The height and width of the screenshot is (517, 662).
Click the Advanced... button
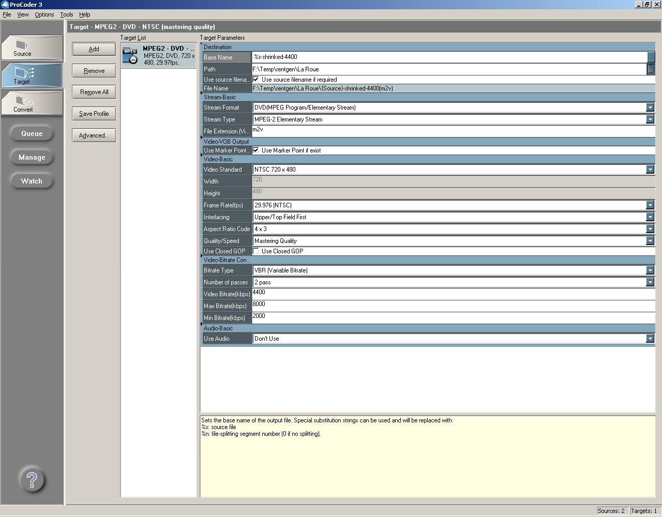pyautogui.click(x=94, y=135)
